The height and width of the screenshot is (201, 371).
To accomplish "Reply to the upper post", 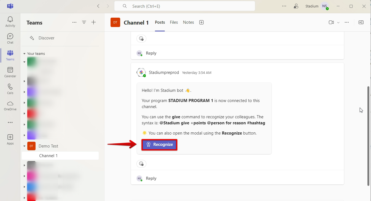I will [151, 53].
